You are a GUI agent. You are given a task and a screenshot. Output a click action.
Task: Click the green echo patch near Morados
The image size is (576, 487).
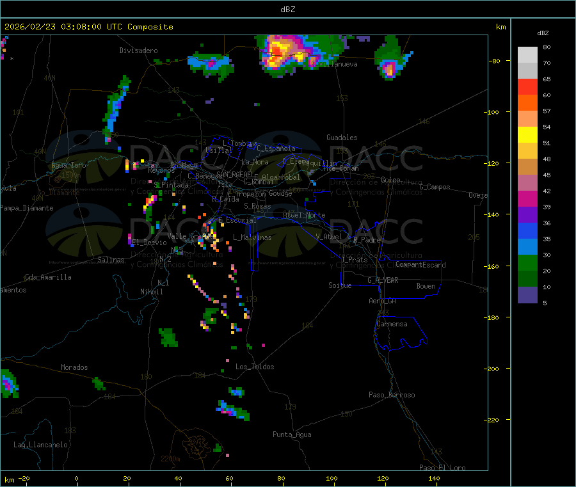(99, 383)
